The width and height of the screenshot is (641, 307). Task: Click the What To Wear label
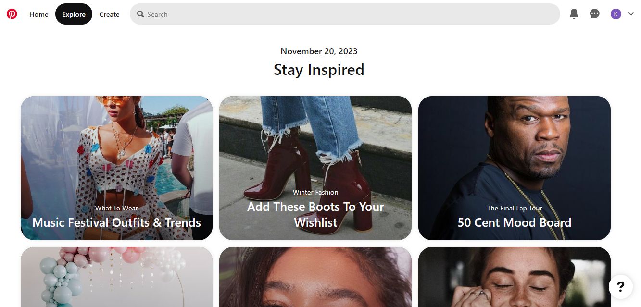(x=116, y=208)
